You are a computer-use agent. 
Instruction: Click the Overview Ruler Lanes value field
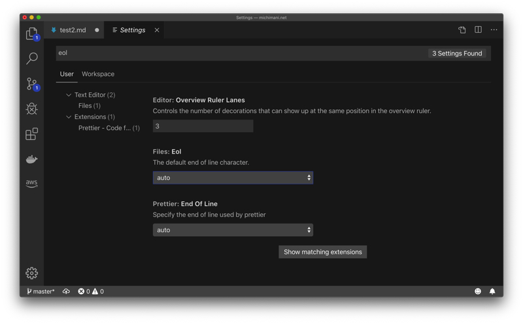203,126
